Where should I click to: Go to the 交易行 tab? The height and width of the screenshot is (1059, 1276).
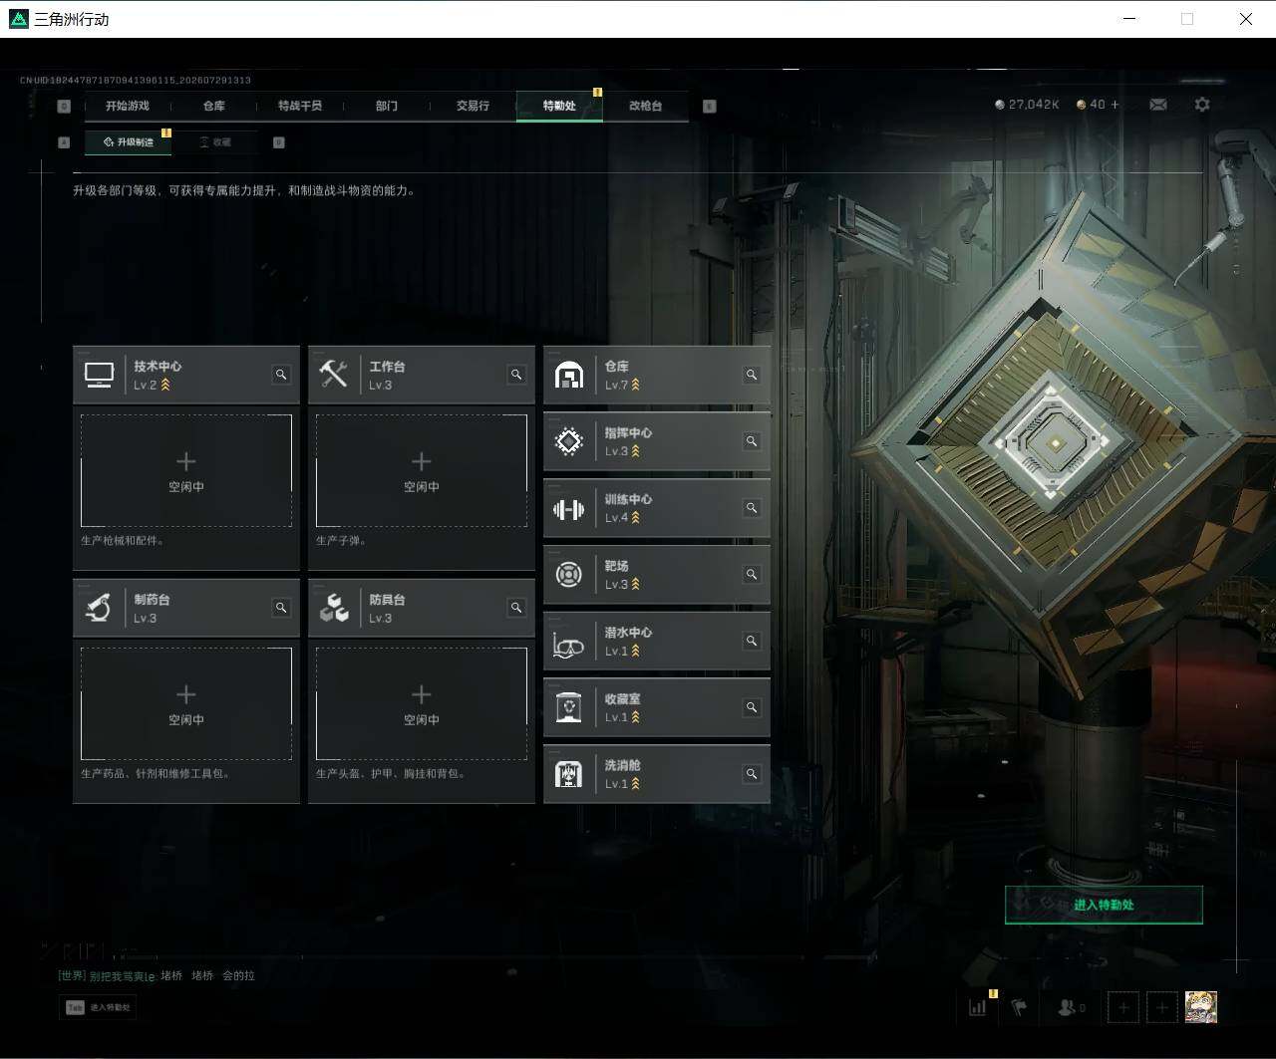[473, 106]
